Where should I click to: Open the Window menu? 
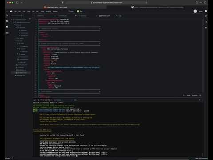(x=48, y=11)
